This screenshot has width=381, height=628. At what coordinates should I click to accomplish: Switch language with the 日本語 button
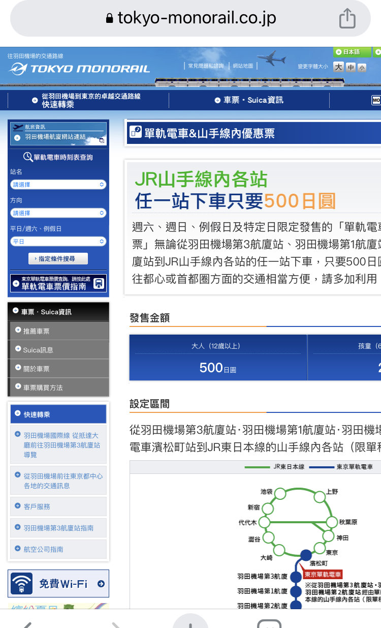(x=352, y=52)
